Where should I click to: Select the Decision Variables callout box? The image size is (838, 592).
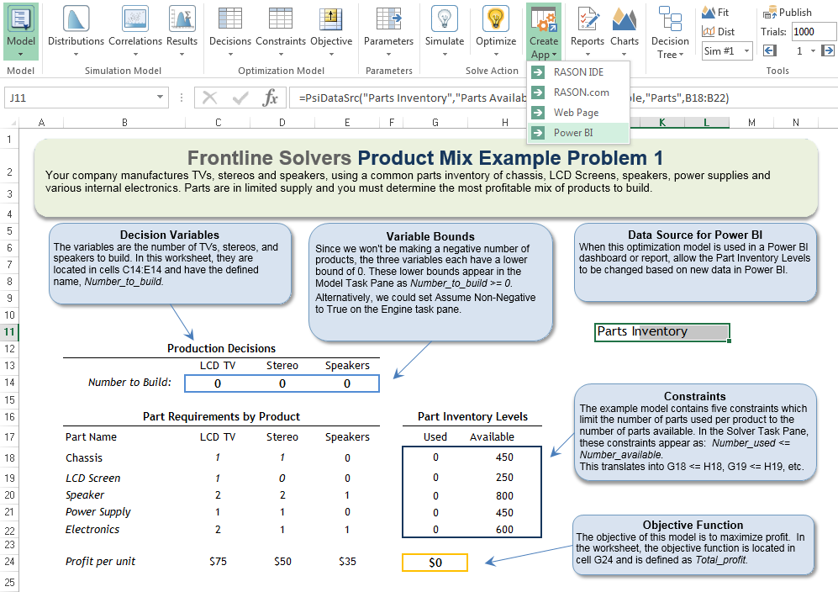pos(170,264)
